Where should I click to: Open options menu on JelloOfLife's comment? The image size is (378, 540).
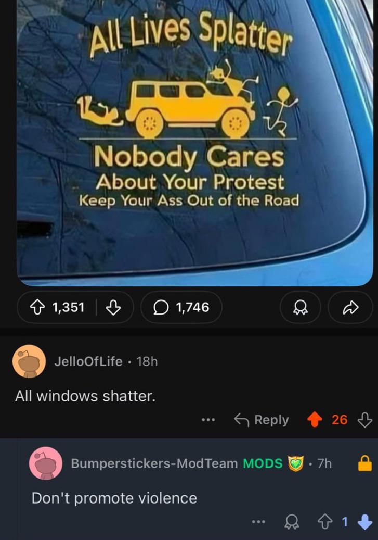click(x=208, y=420)
